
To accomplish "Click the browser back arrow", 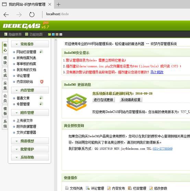I will click(x=6, y=15).
